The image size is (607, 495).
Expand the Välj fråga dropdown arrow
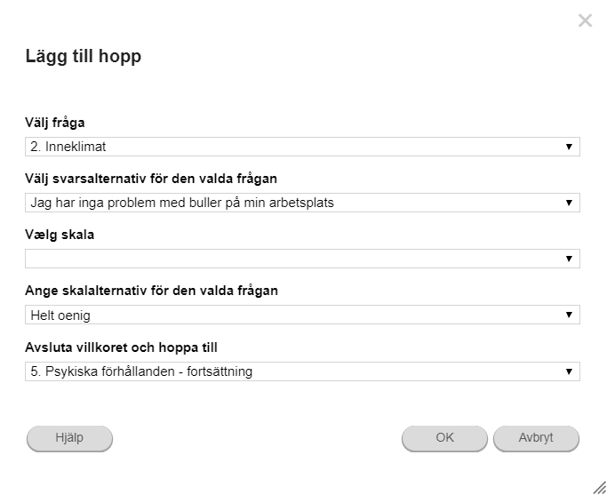click(569, 147)
